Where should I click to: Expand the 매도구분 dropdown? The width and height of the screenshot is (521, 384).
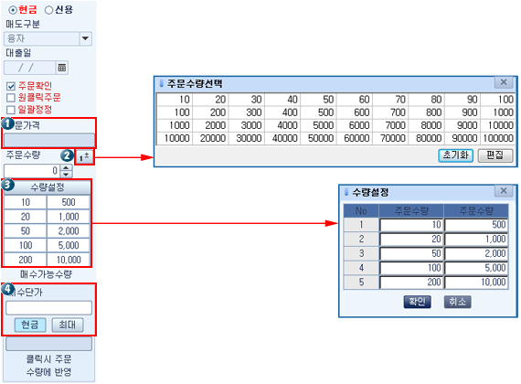(85, 38)
